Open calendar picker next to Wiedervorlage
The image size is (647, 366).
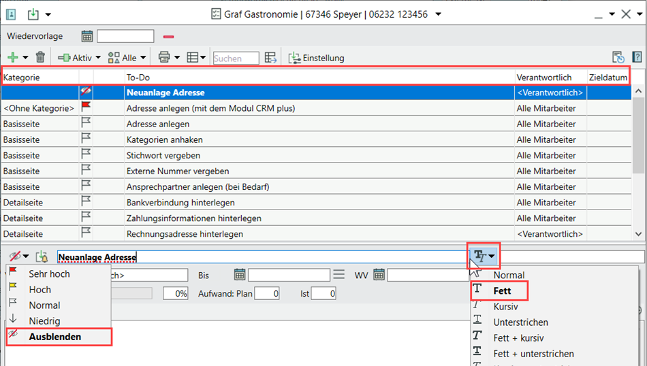[x=87, y=36]
